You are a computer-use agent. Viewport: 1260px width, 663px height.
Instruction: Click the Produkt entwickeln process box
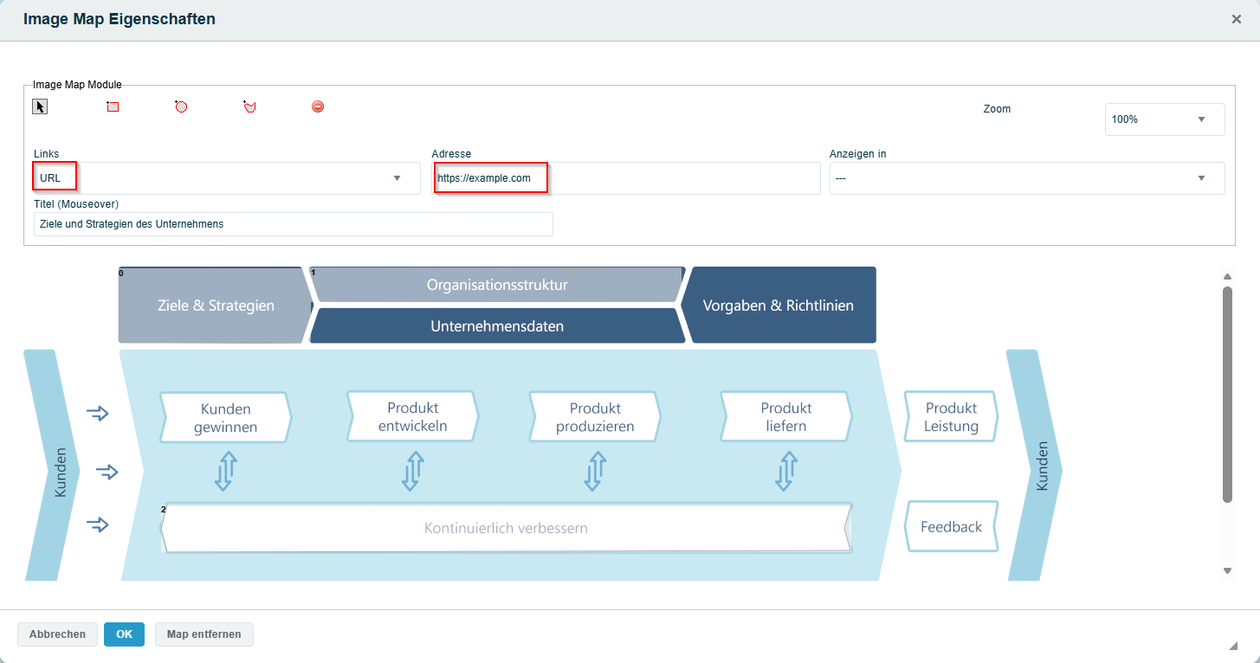(x=413, y=416)
